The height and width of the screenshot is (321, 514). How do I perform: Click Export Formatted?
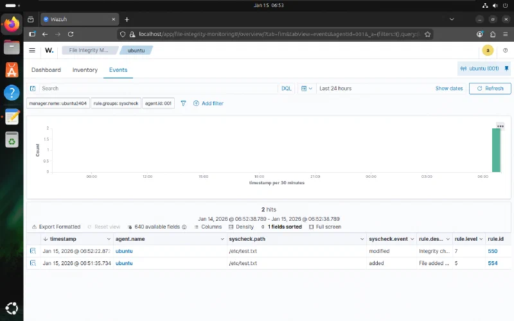pos(56,227)
